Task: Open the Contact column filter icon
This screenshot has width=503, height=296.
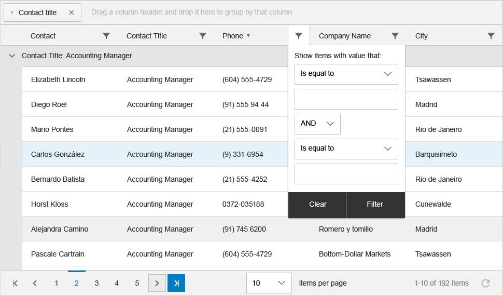Action: point(106,36)
